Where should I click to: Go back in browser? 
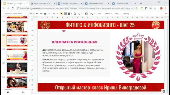click(x=4, y=8)
